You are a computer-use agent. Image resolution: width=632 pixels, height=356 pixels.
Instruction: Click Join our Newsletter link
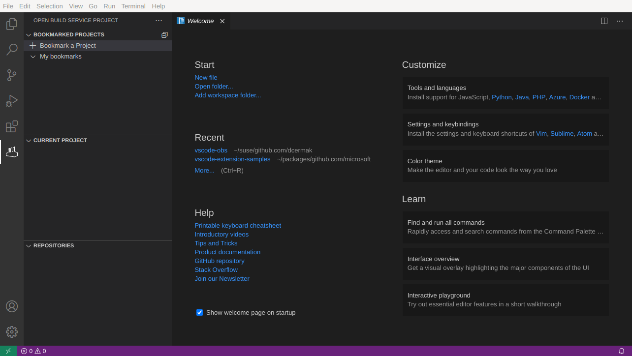coord(222,279)
